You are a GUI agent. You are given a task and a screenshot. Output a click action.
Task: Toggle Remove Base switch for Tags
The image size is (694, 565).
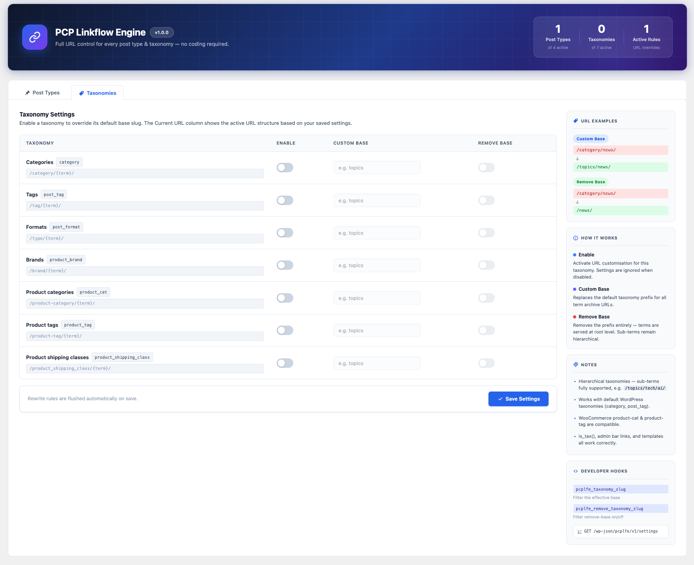tap(487, 200)
